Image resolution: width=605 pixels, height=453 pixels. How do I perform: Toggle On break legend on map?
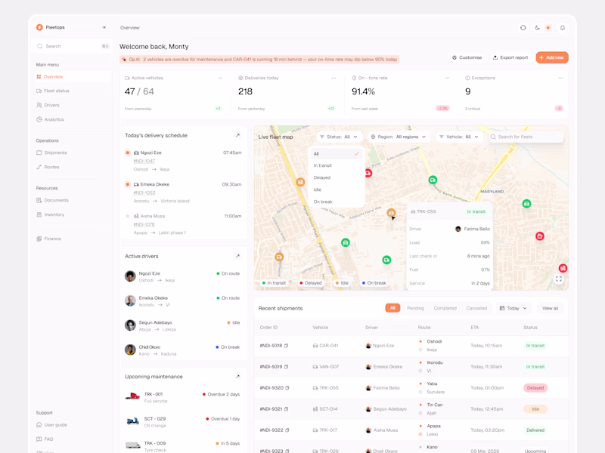click(374, 283)
